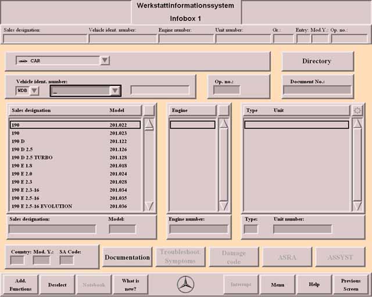The width and height of the screenshot is (372, 297).
Task: Click the Documentation button
Action: click(127, 257)
